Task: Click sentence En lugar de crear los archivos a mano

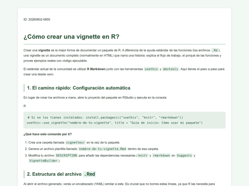Action: pyautogui.click(x=95, y=97)
